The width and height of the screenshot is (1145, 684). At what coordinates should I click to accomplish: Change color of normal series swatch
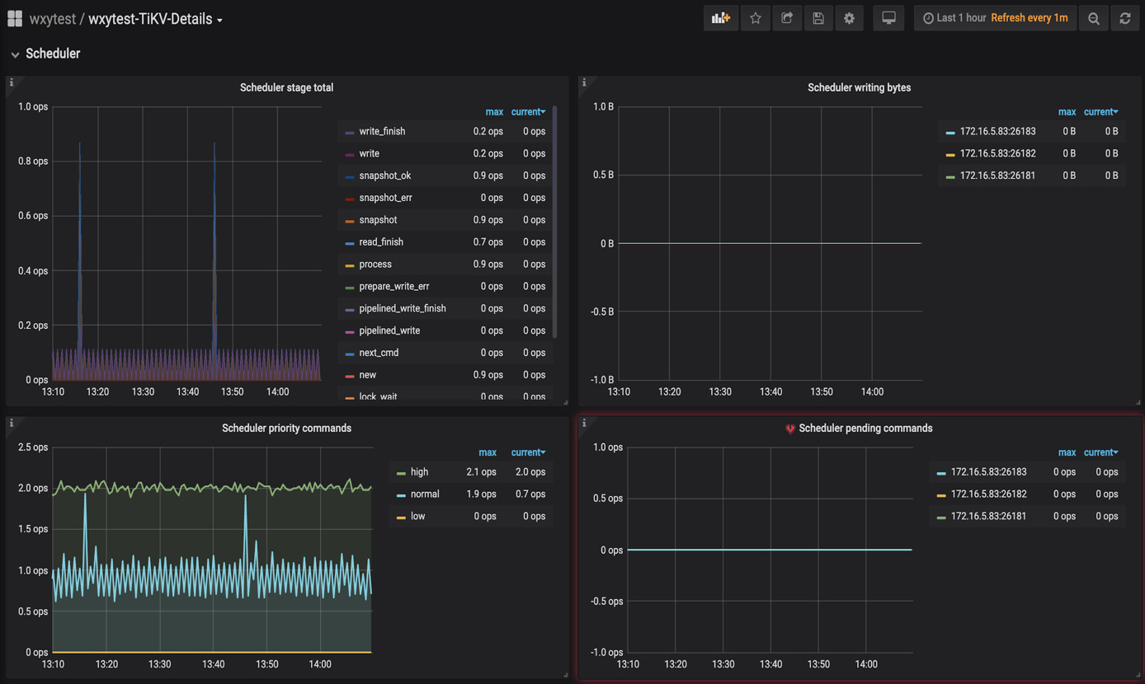(401, 495)
